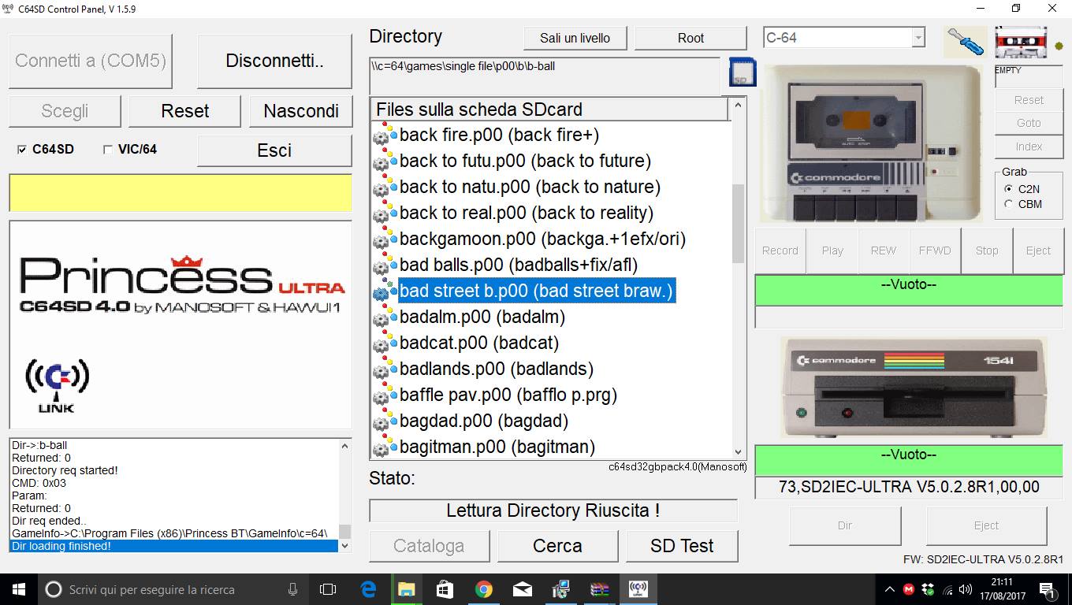Click scroll down arrow in log panel
The width and height of the screenshot is (1072, 605).
[344, 545]
